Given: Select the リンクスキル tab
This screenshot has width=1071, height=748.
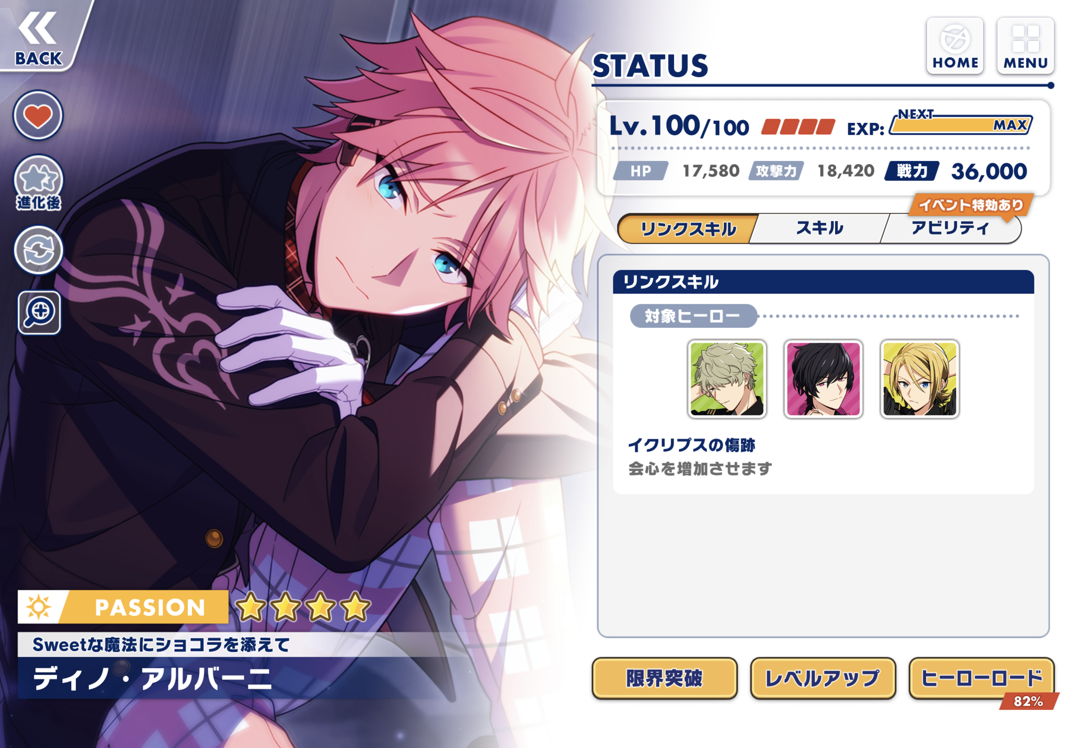Looking at the screenshot, I should tap(688, 228).
